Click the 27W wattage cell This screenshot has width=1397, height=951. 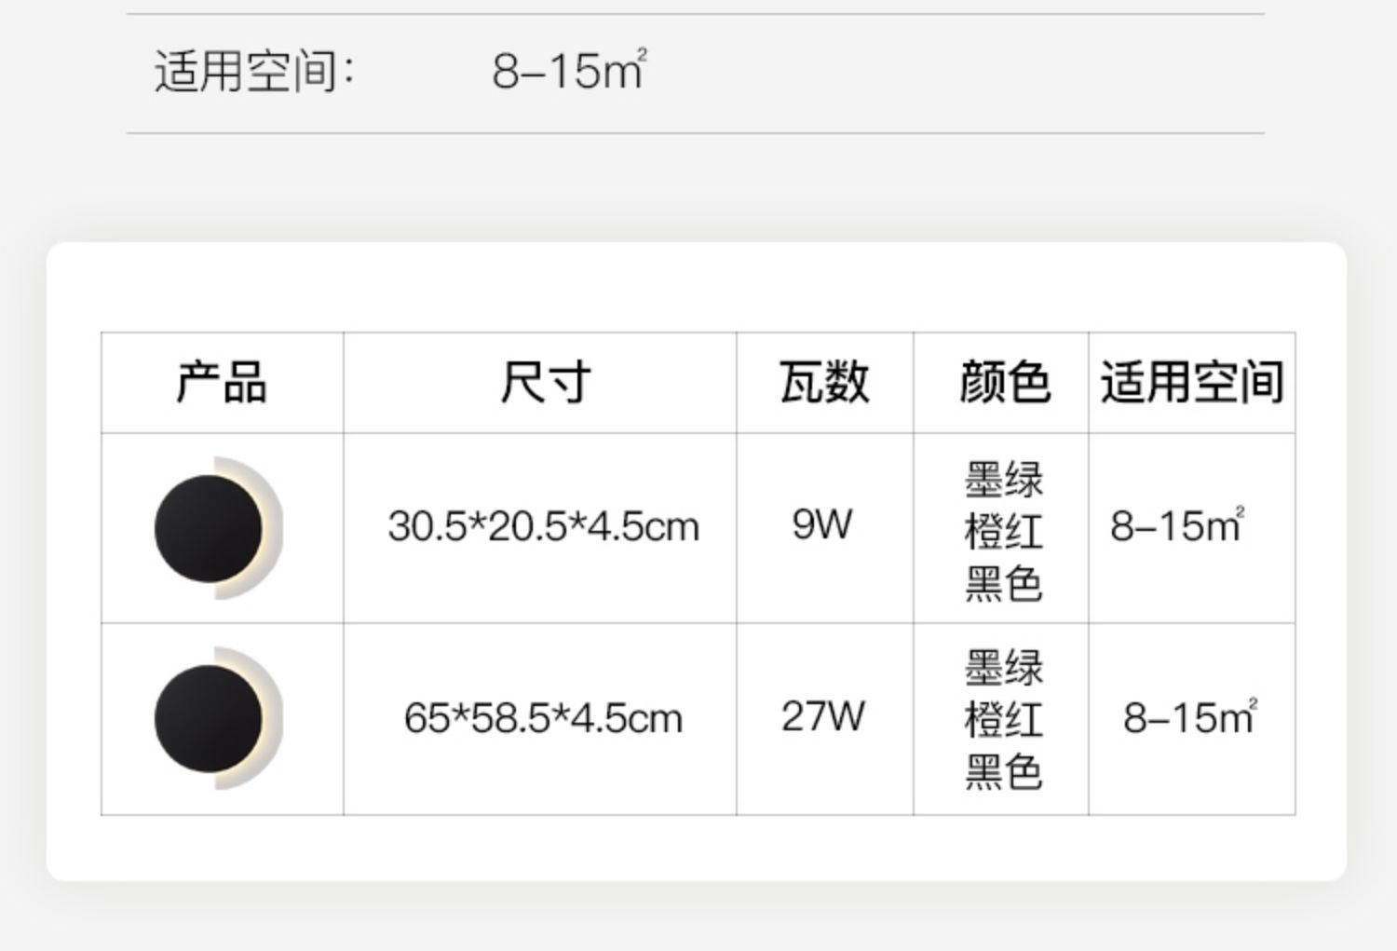pyautogui.click(x=822, y=716)
